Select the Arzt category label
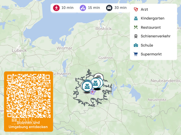 (144, 9)
